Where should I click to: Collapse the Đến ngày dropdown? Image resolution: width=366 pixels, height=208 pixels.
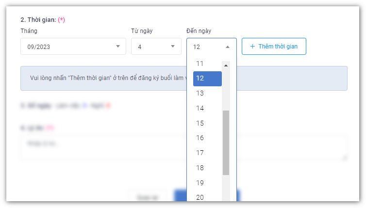point(211,47)
